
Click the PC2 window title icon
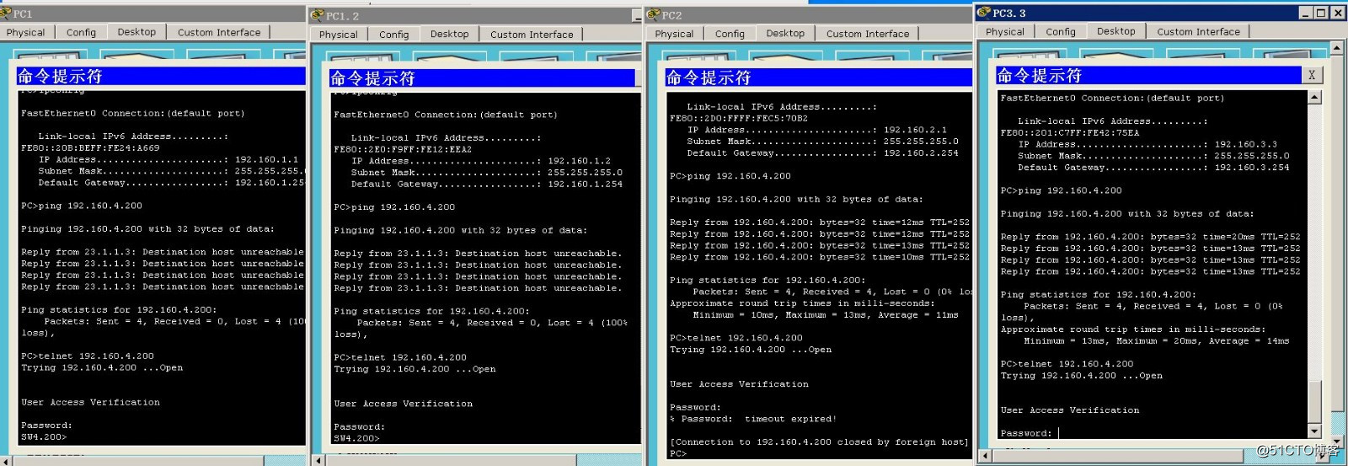(652, 14)
